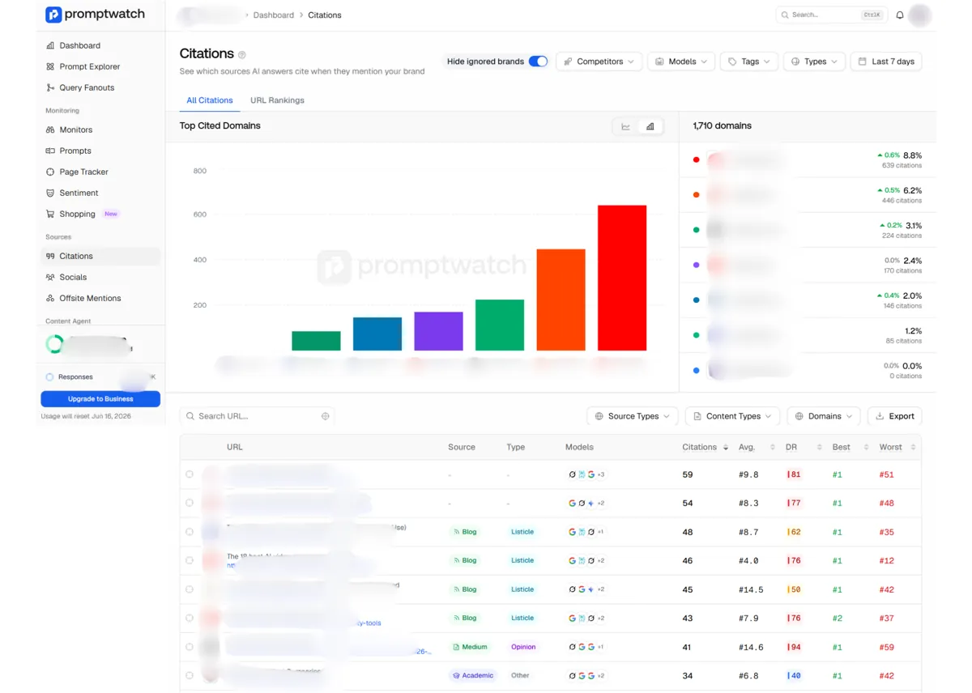Select the row checkbox with 41 citations

(x=190, y=647)
